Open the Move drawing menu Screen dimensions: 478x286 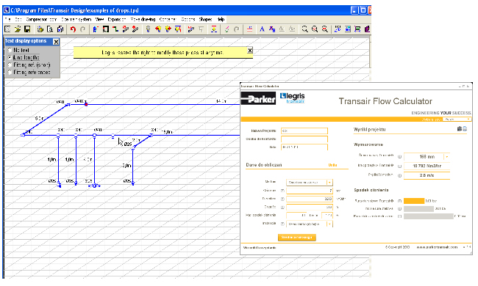click(143, 19)
